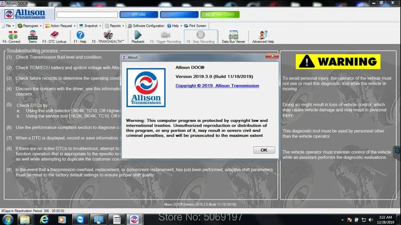401x225 pixels.
Task: Open the Snapshot menu
Action: pos(91,26)
